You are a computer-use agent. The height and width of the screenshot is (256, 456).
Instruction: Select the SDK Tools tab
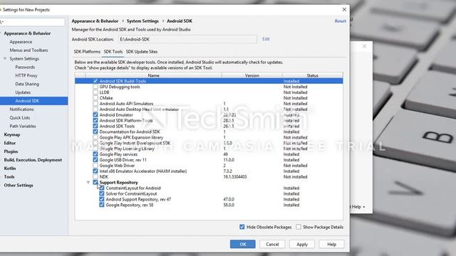click(x=113, y=52)
